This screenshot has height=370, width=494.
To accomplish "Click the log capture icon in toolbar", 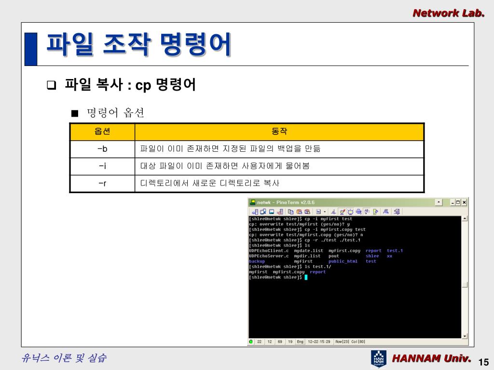I will click(359, 212).
